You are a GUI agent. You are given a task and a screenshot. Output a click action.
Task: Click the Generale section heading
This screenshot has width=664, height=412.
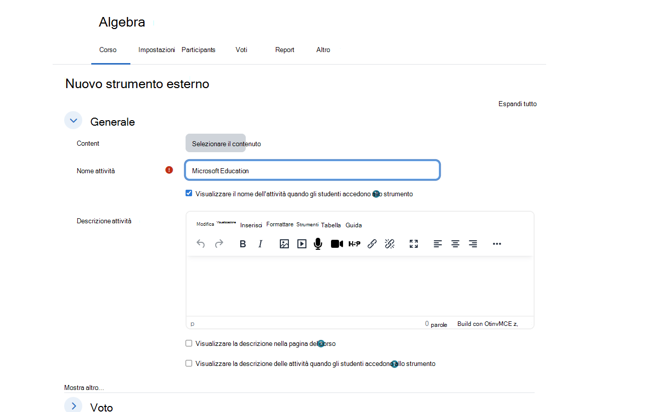pyautogui.click(x=112, y=122)
